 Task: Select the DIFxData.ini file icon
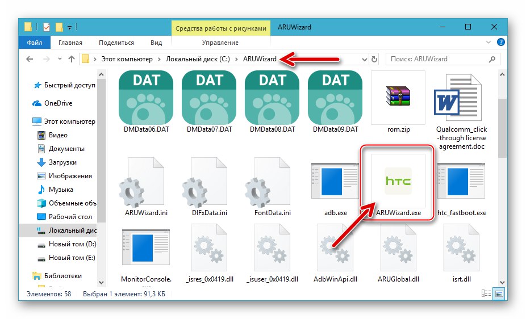[x=205, y=181]
